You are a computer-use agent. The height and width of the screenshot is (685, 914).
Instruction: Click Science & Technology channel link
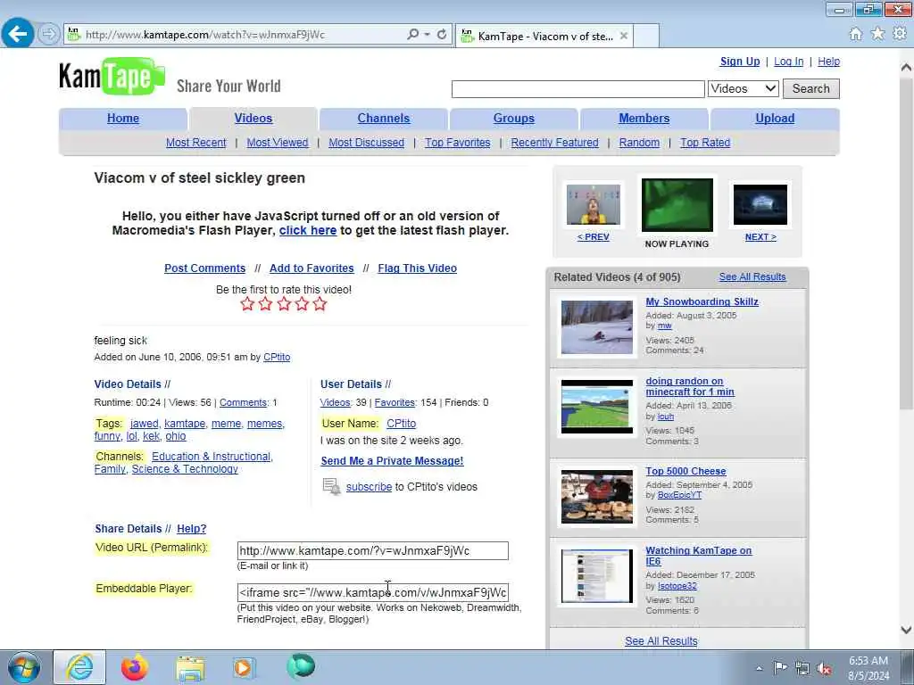(x=185, y=469)
